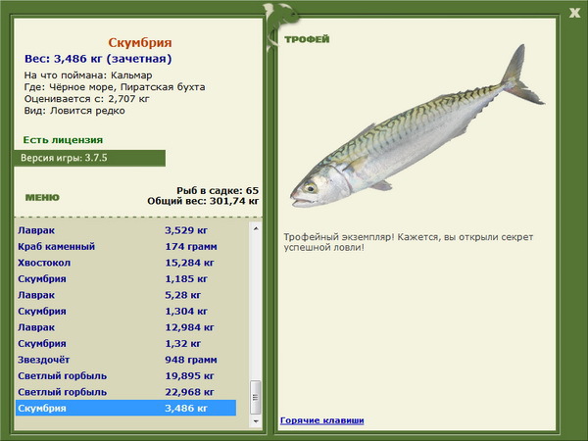Select Краб каменный 174 грамм row
The width and height of the screenshot is (588, 441).
(x=126, y=246)
